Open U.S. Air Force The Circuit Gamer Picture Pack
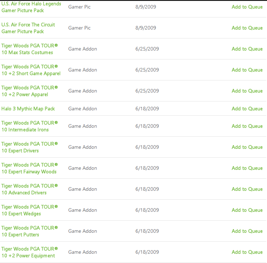 [x=28, y=28]
